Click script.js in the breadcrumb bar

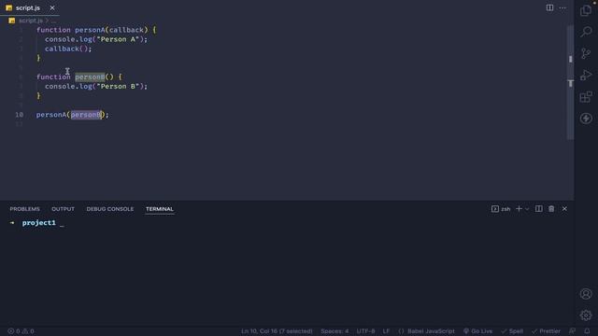pos(31,21)
